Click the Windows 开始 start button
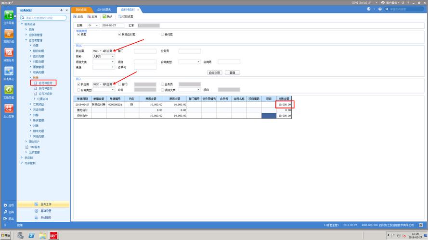Viewport: 428px width, 240px height. pos(5,235)
